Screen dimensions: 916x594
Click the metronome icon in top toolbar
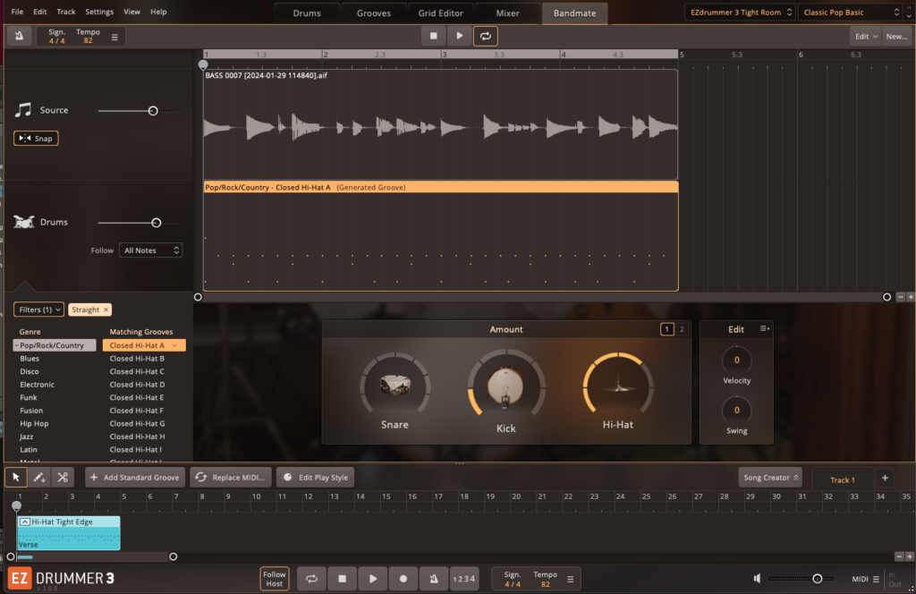[x=20, y=36]
